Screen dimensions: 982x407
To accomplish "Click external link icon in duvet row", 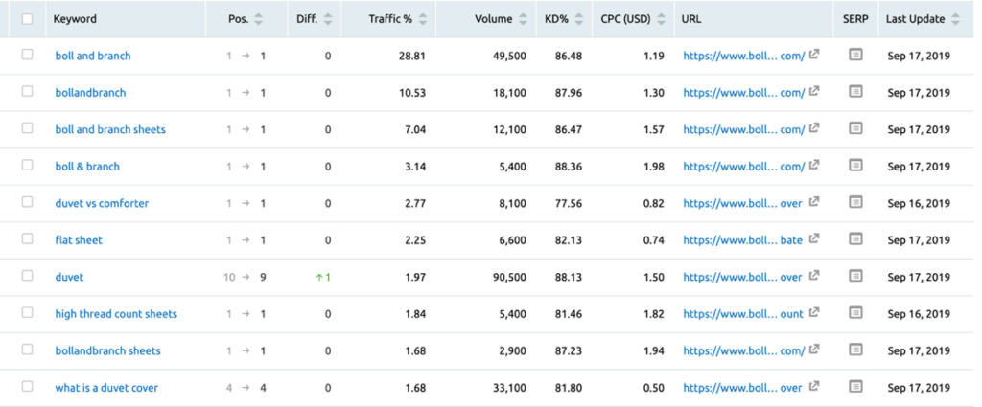I will (x=814, y=276).
